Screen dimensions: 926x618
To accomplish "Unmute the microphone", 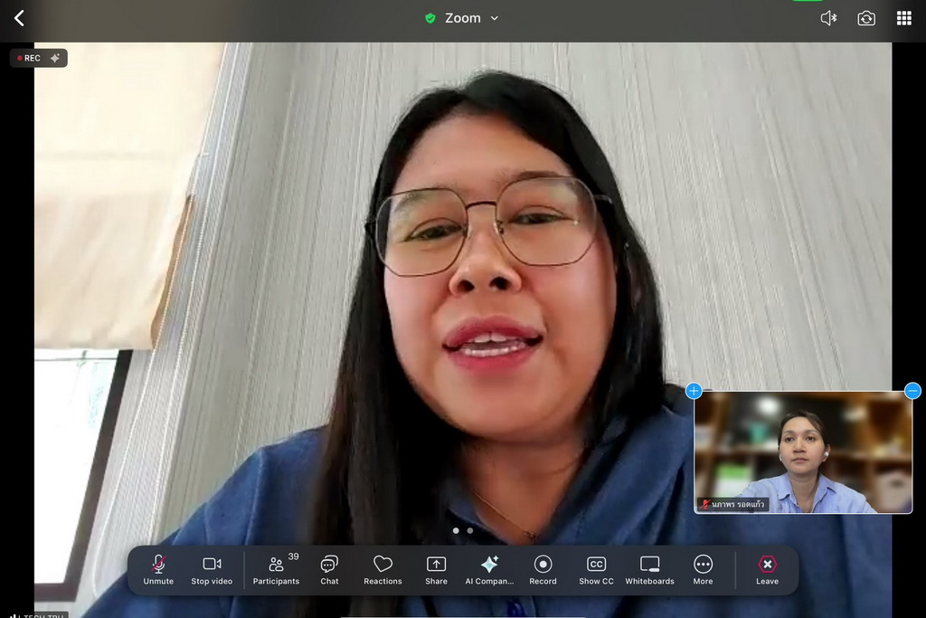I will [158, 569].
